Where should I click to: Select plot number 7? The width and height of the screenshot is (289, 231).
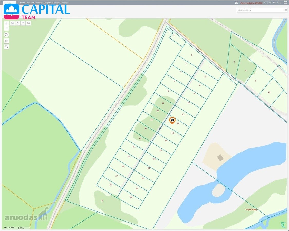(175, 81)
